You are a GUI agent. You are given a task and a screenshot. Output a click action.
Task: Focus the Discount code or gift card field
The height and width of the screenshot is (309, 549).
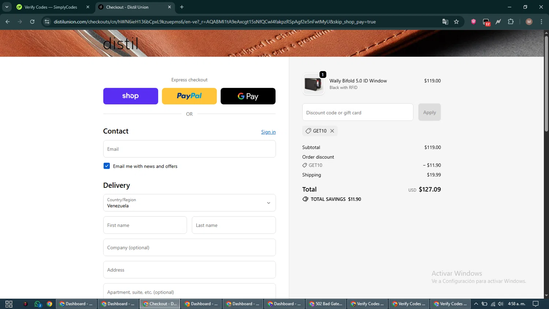click(x=358, y=112)
